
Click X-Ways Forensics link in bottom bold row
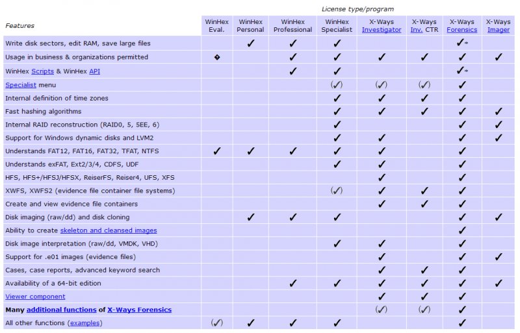139,310
